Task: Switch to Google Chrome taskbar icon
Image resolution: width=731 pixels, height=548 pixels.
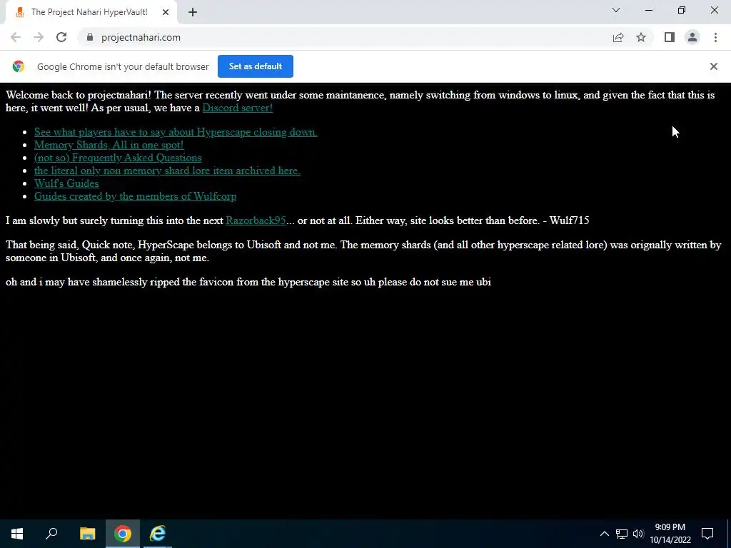Action: click(x=123, y=534)
